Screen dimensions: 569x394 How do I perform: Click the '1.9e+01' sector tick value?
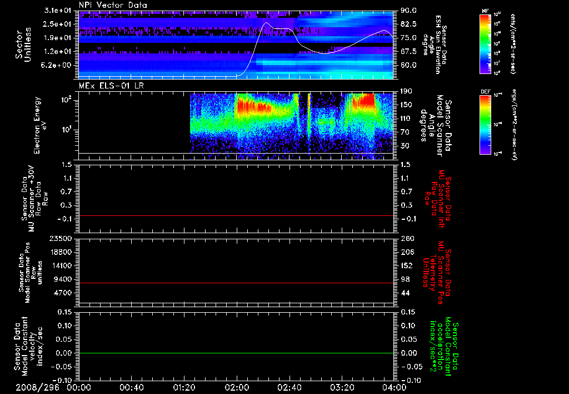click(x=58, y=38)
